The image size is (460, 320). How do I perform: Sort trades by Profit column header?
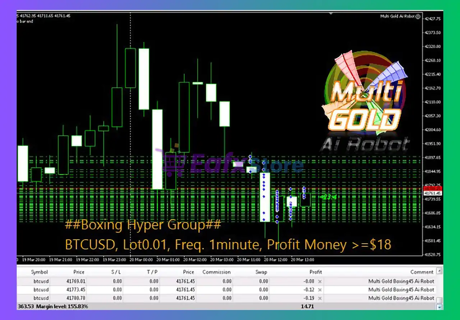click(316, 272)
